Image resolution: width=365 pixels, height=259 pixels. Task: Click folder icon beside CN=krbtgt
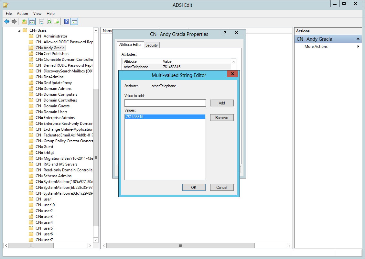31,153
